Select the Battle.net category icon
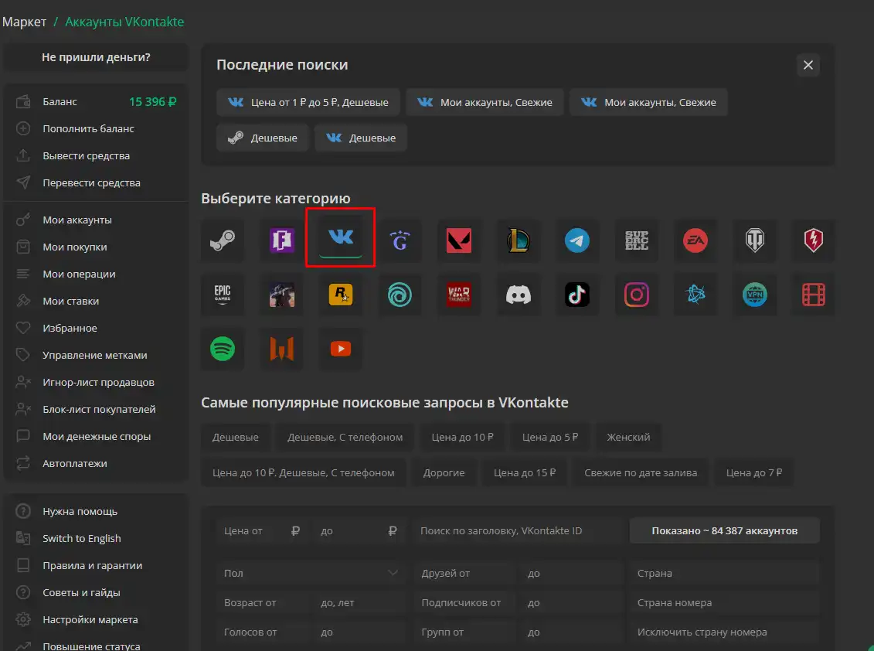The height and width of the screenshot is (651, 874). point(695,295)
